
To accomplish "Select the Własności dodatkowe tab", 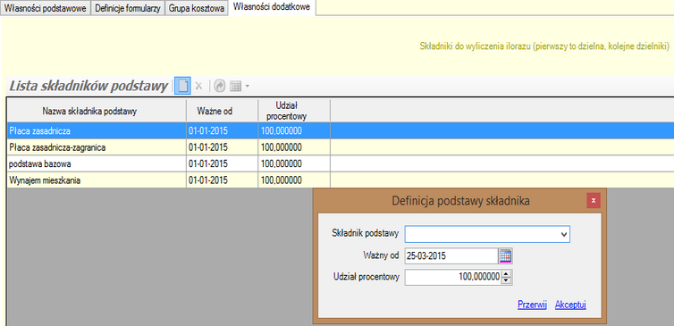I will pos(272,7).
